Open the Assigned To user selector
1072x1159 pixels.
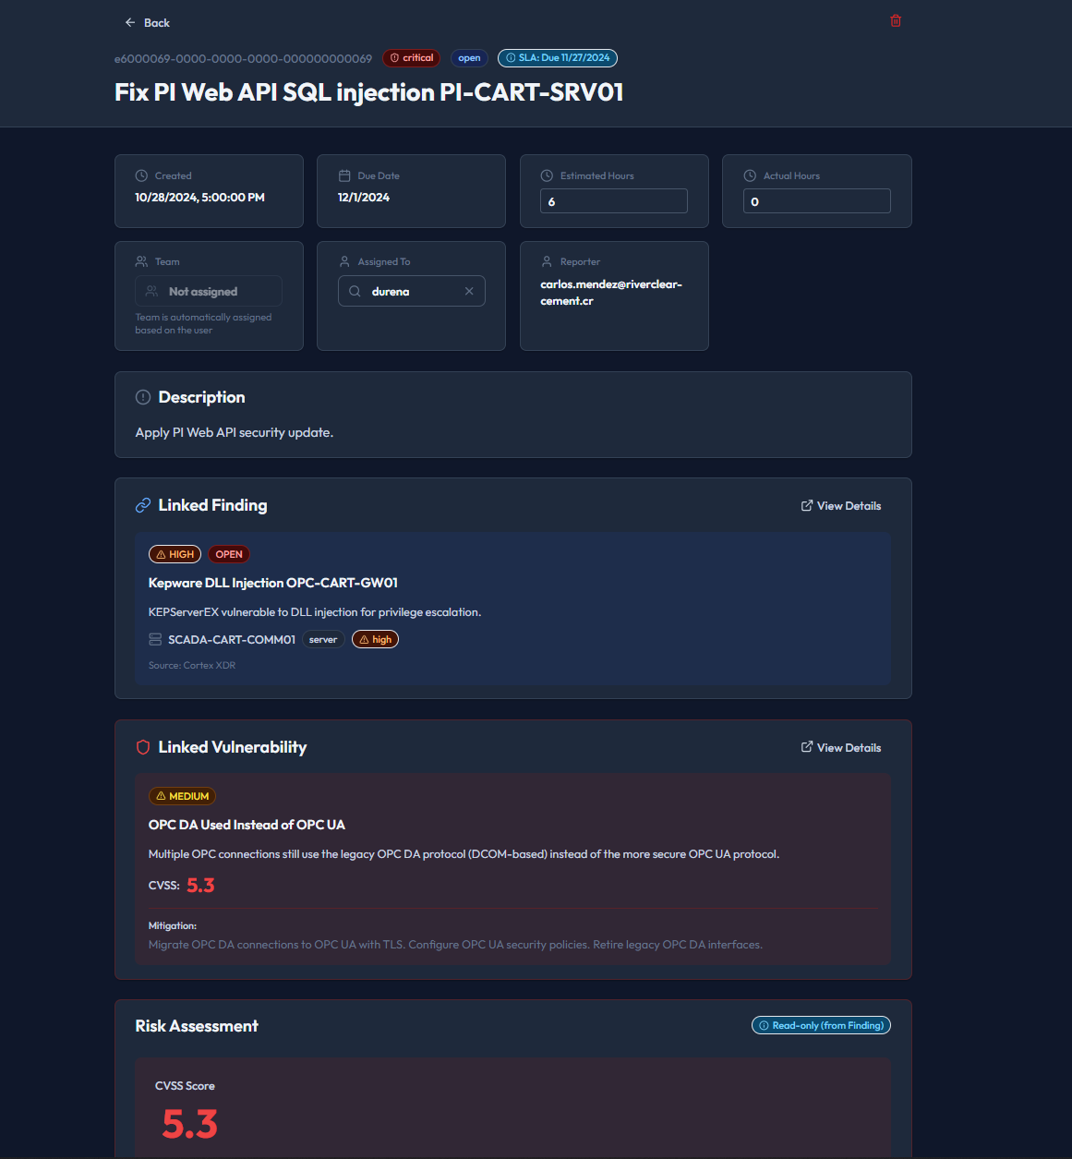tap(411, 292)
